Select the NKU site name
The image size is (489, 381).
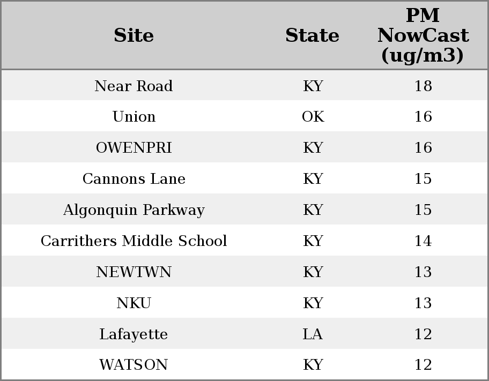coord(134,303)
